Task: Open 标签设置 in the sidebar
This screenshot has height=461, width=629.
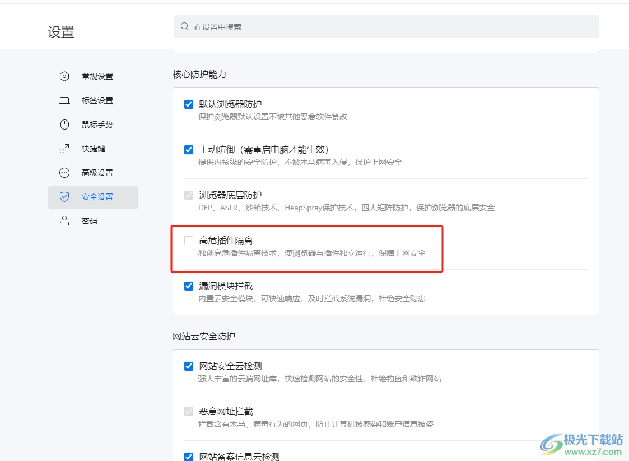Action: pyautogui.click(x=92, y=100)
